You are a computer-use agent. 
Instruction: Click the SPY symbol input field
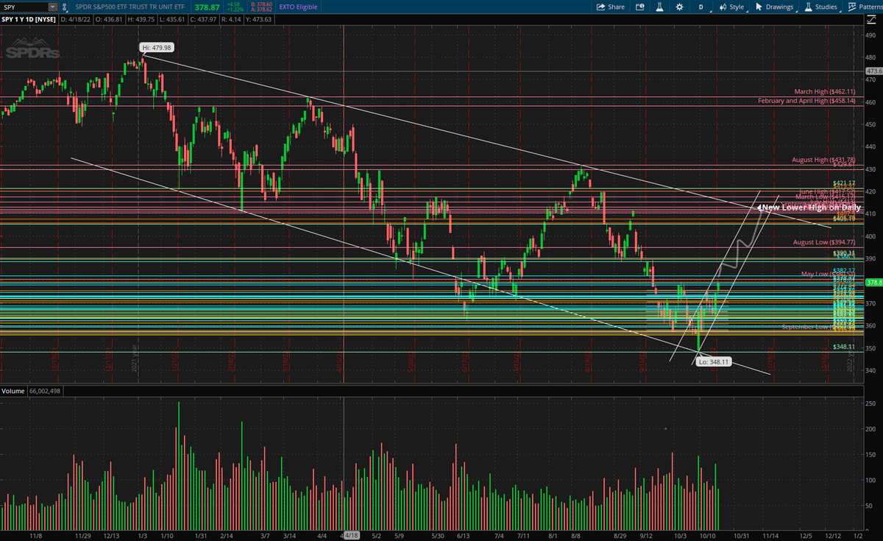[x=25, y=7]
